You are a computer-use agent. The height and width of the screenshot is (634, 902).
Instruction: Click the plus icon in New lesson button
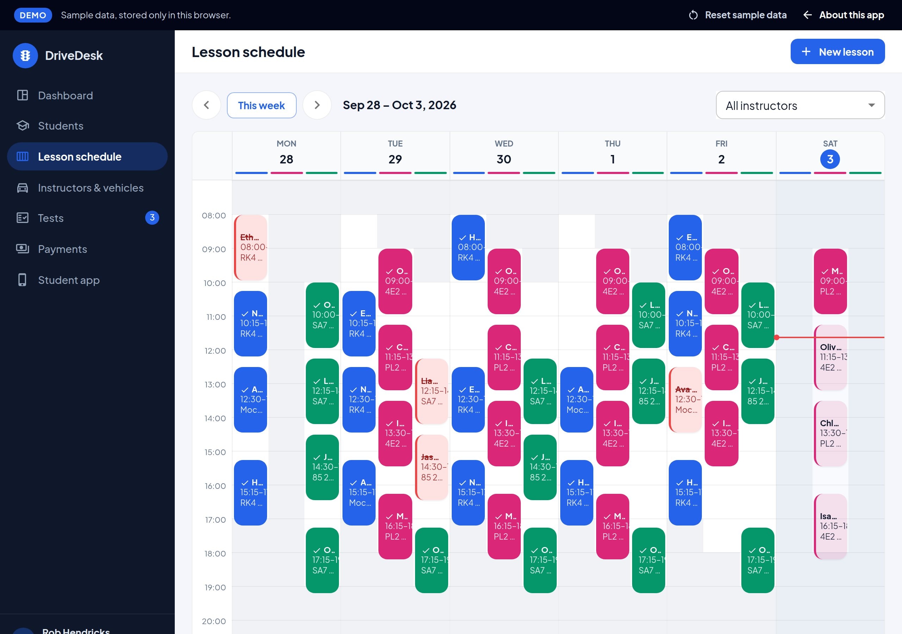pos(806,51)
